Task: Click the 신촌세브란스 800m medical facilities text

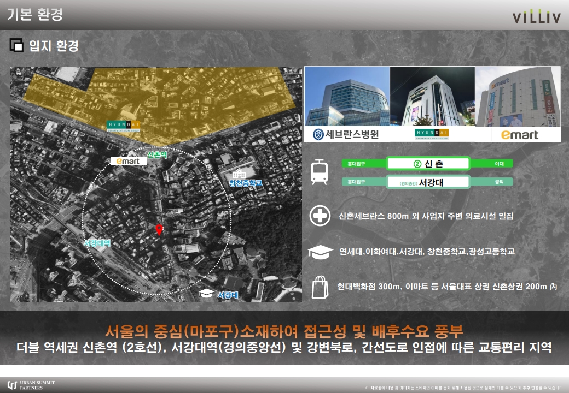Action: point(426,216)
